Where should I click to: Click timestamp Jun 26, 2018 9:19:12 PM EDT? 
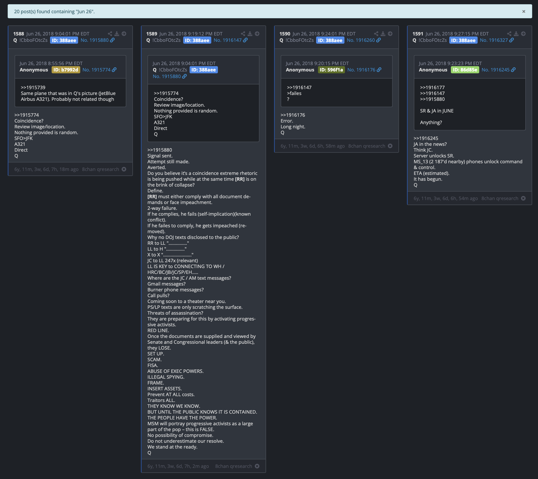pos(191,34)
